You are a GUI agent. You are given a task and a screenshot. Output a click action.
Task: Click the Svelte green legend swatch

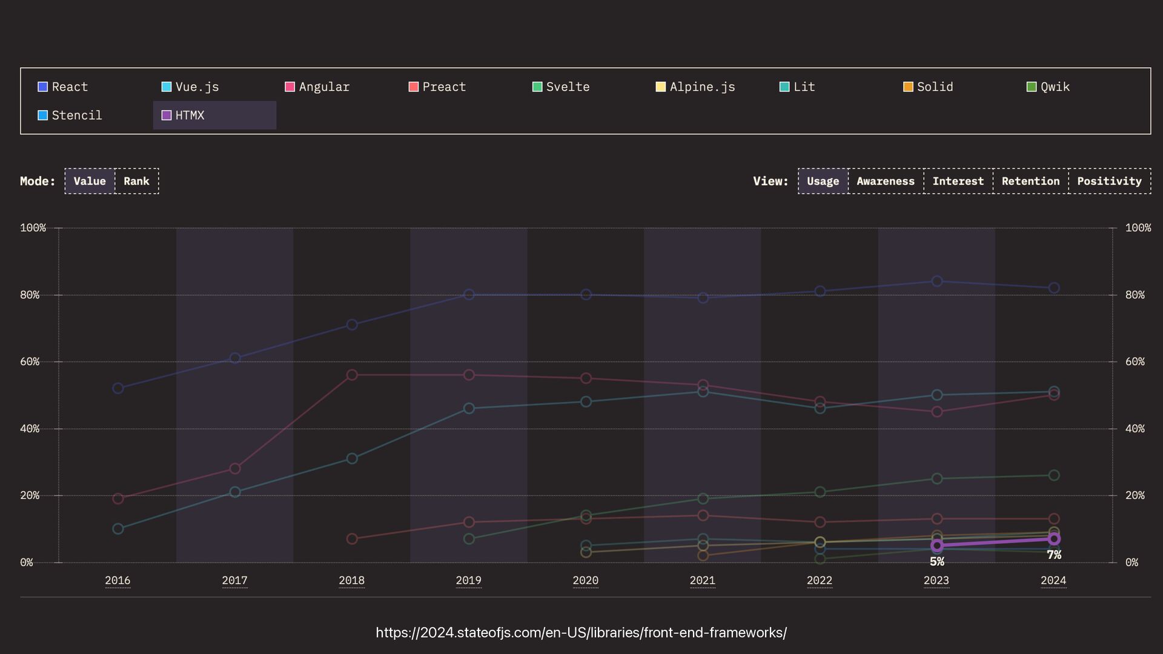(x=537, y=87)
